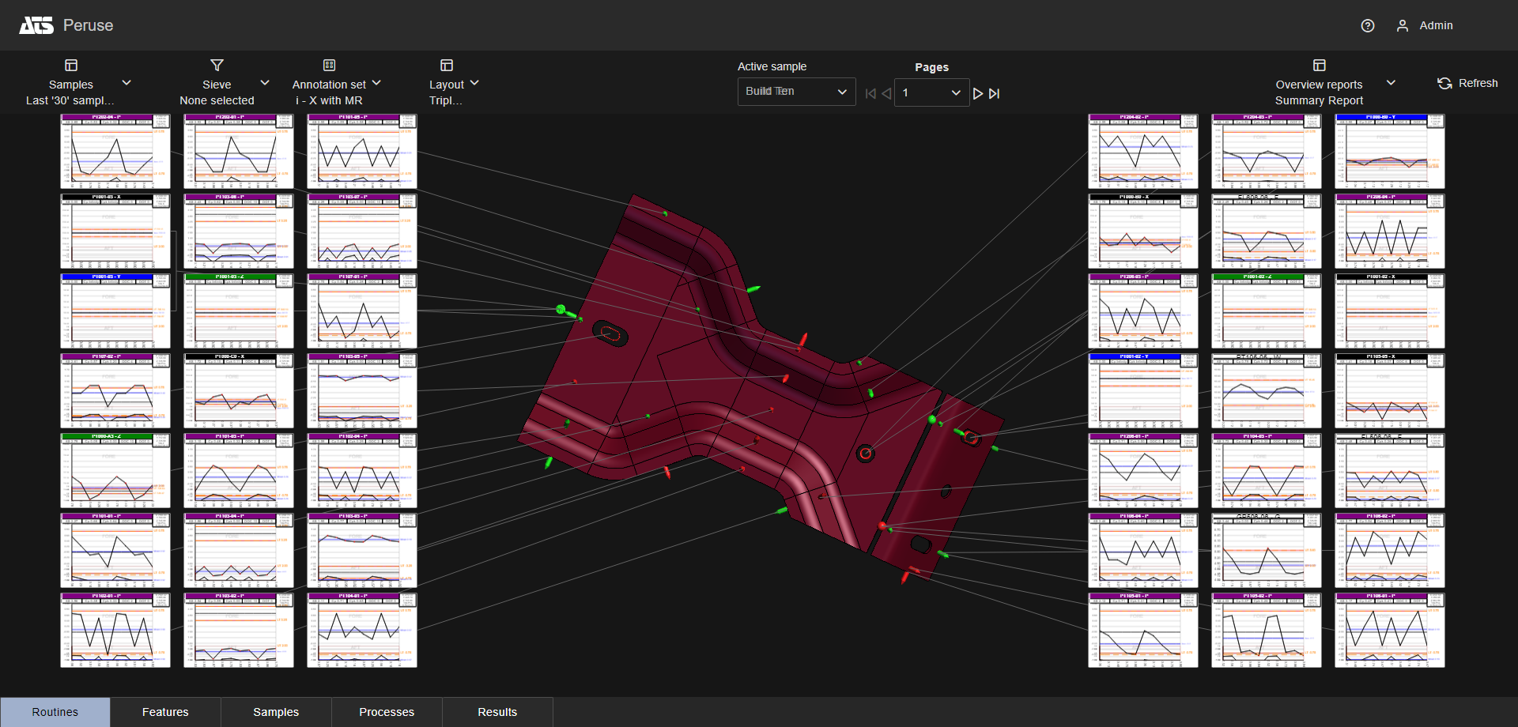Switch to the Features tab
1518x727 pixels.
(x=165, y=712)
